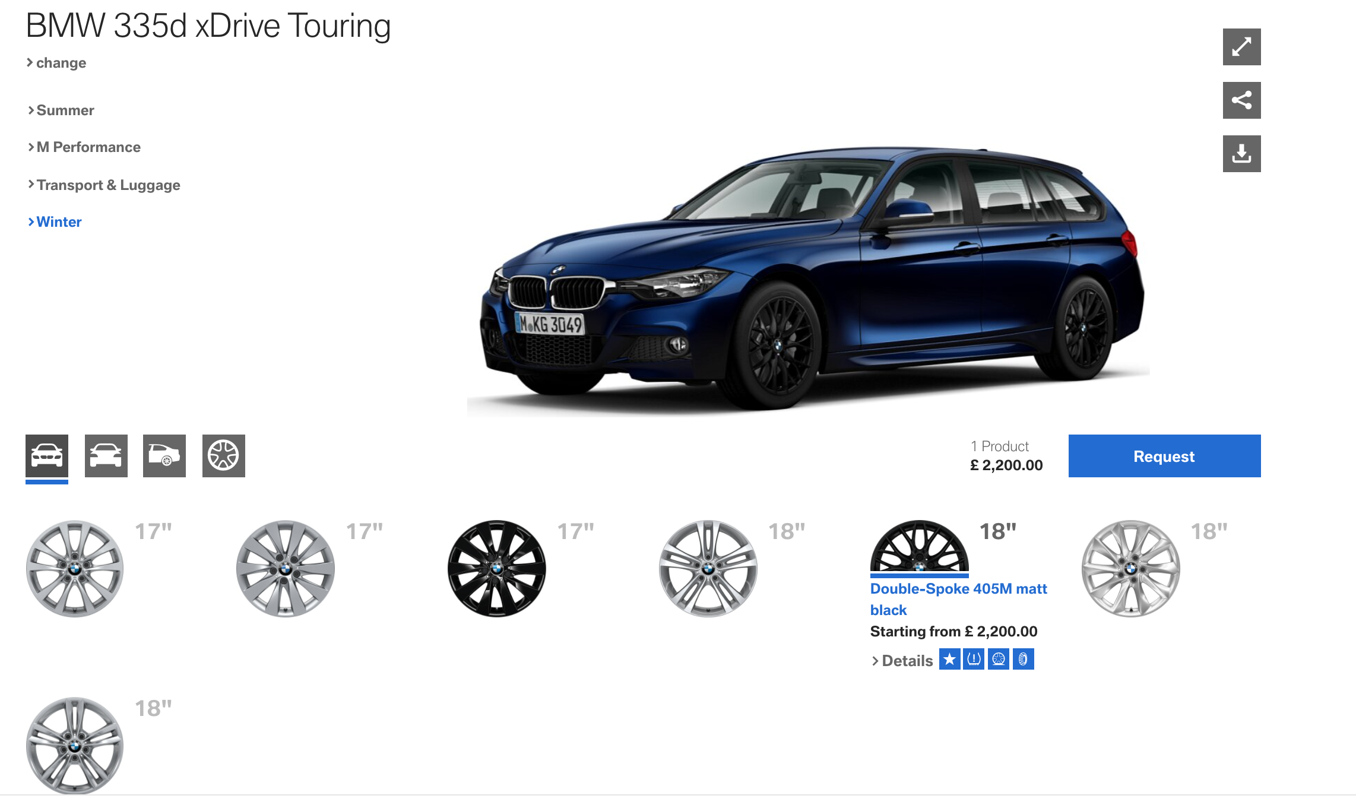Screen dimensions: 1356x805
Task: Select the rear wheel close-up view icon
Action: click(x=164, y=456)
